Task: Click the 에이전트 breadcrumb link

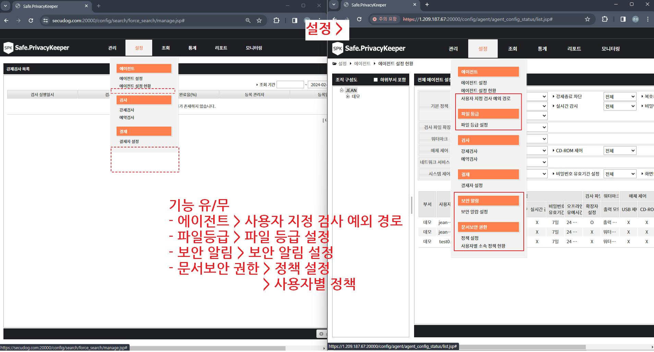Action: (362, 64)
